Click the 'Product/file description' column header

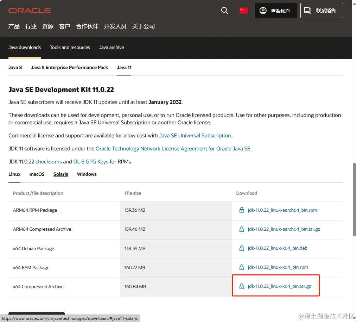coord(38,193)
